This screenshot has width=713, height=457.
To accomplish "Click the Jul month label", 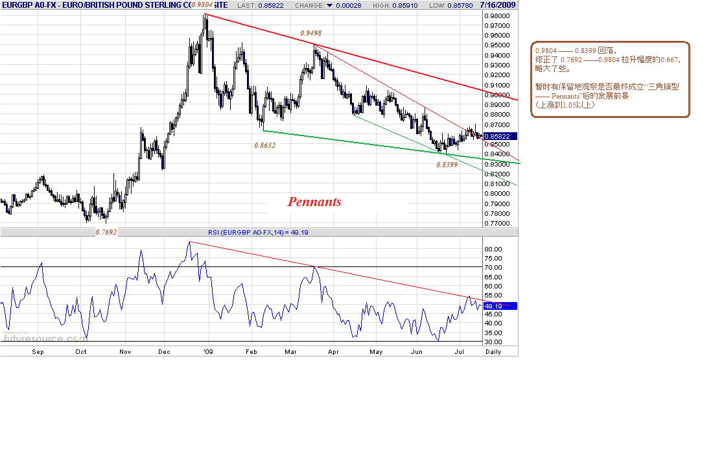I will pyautogui.click(x=460, y=352).
